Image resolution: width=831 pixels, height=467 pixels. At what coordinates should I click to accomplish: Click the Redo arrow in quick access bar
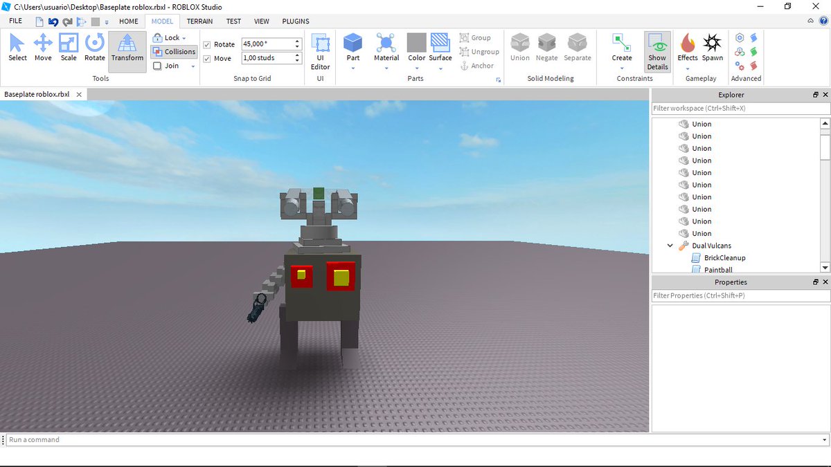point(67,22)
